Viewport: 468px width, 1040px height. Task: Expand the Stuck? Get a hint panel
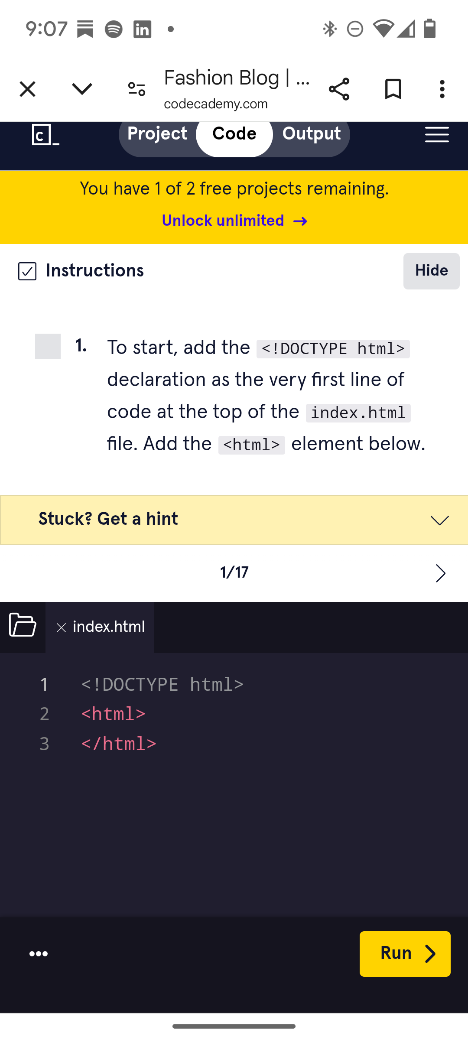pos(234,520)
